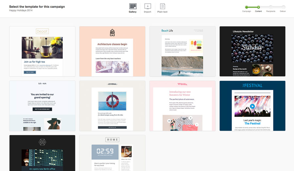
Task: Click the HOME boxed logo
Action: pos(112,140)
